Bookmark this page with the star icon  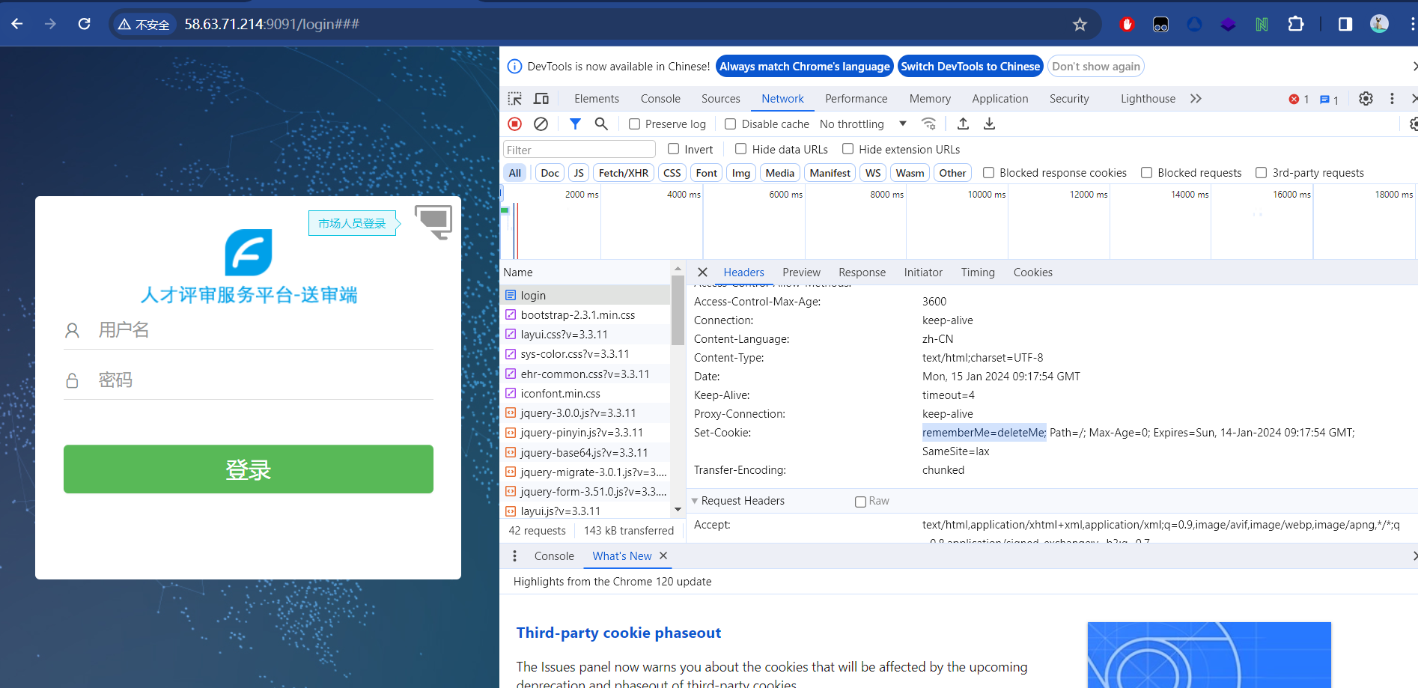click(x=1080, y=25)
